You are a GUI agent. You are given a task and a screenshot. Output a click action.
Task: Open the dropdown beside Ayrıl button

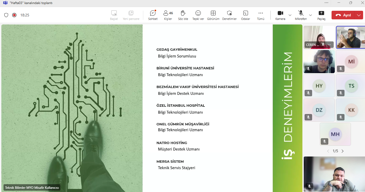[x=359, y=15]
